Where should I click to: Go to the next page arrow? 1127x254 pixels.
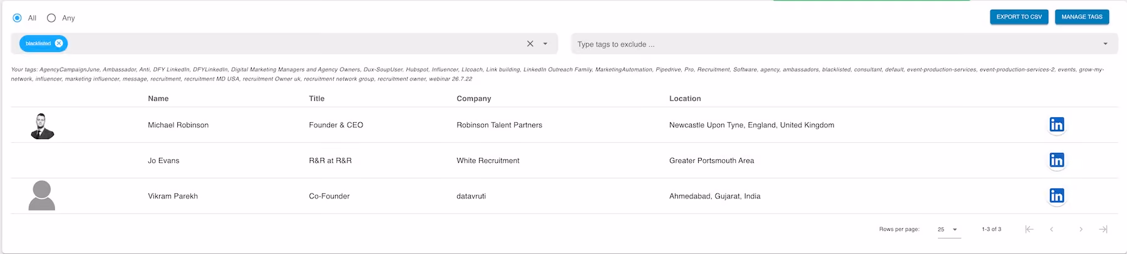pos(1081,229)
